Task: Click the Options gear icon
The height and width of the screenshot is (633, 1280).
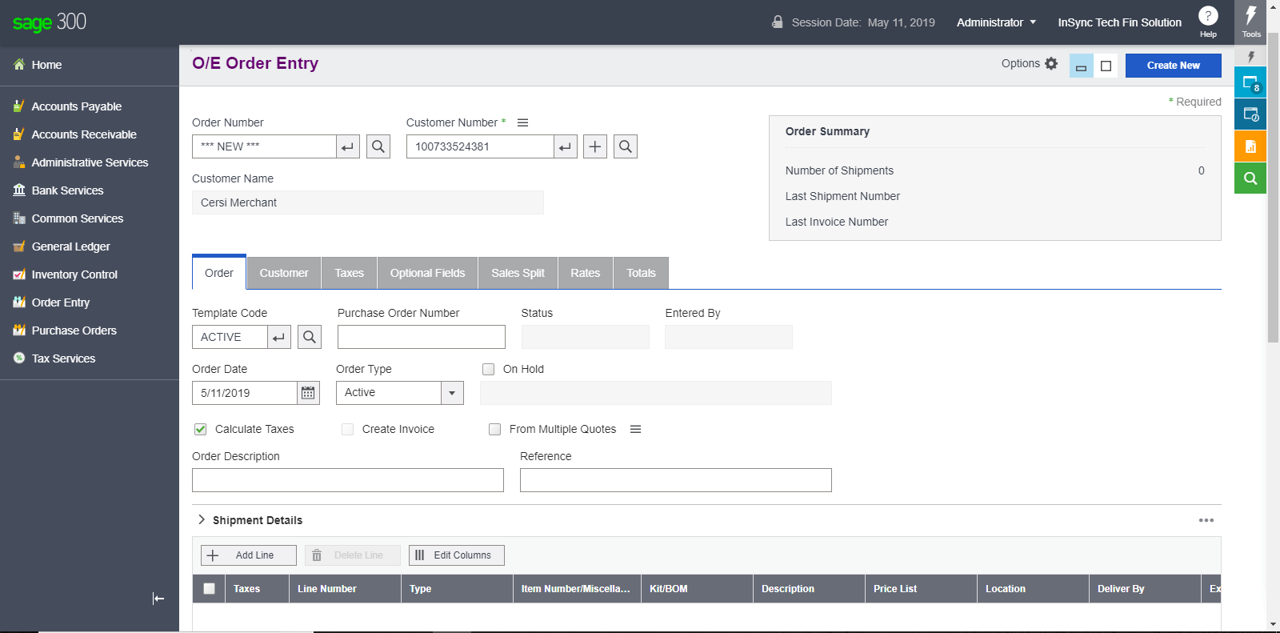Action: [1051, 63]
